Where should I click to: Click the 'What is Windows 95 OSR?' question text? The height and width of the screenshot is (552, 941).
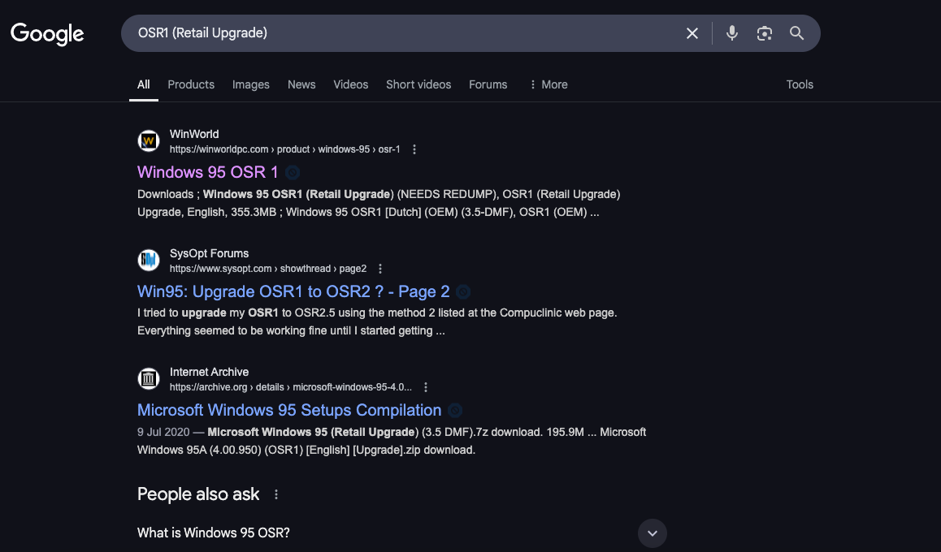point(214,533)
